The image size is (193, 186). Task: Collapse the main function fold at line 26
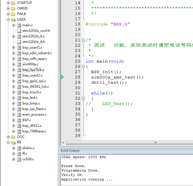[83, 66]
